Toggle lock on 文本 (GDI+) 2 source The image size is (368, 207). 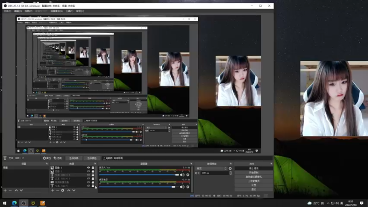(x=93, y=175)
